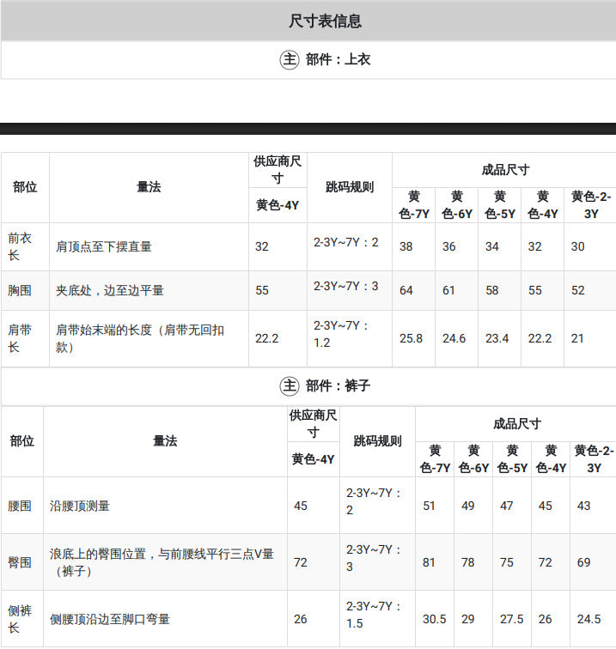Click the 30.5 value in 侧裤长 row
This screenshot has width=616, height=649.
tap(434, 619)
